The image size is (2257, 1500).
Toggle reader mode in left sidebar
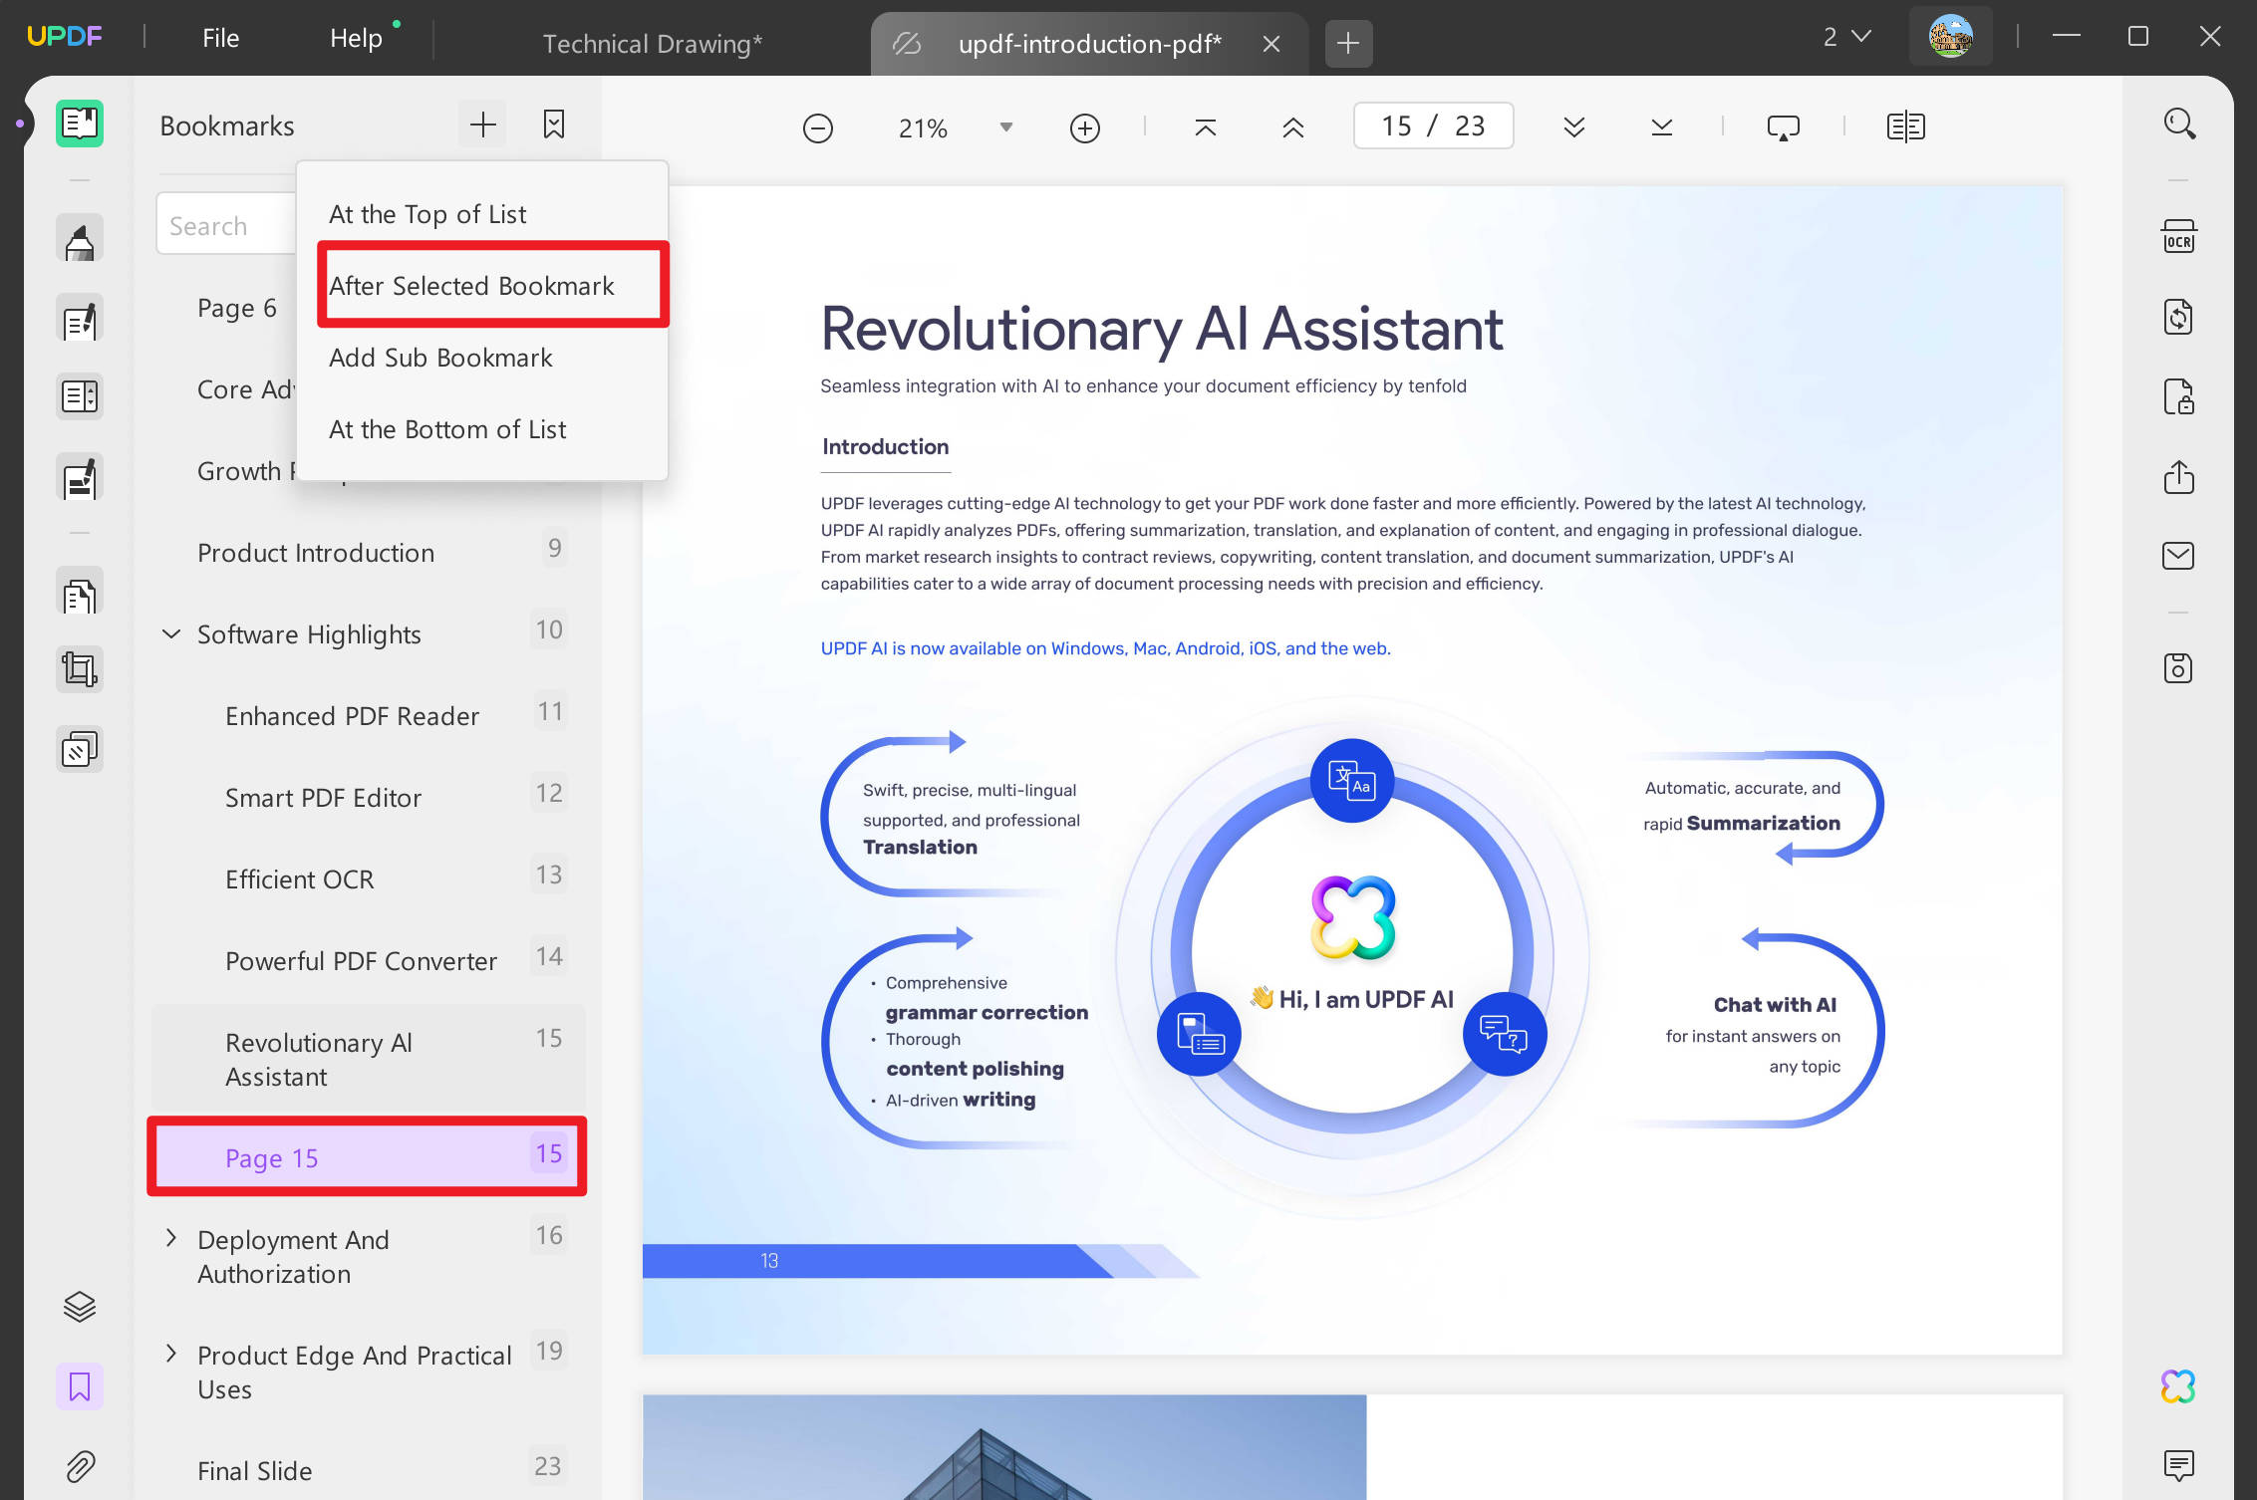coord(80,124)
